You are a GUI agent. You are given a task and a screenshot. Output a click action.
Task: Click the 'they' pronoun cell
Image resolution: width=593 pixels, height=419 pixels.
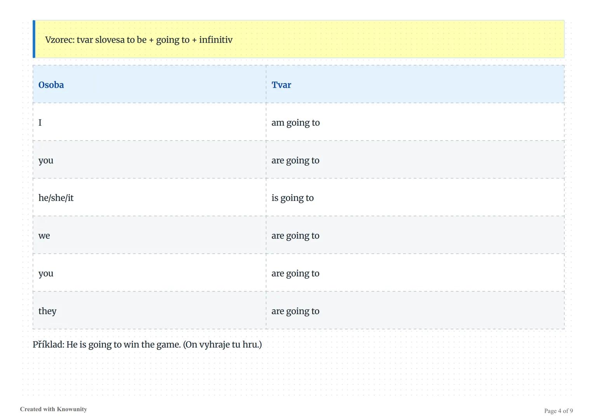click(x=47, y=311)
